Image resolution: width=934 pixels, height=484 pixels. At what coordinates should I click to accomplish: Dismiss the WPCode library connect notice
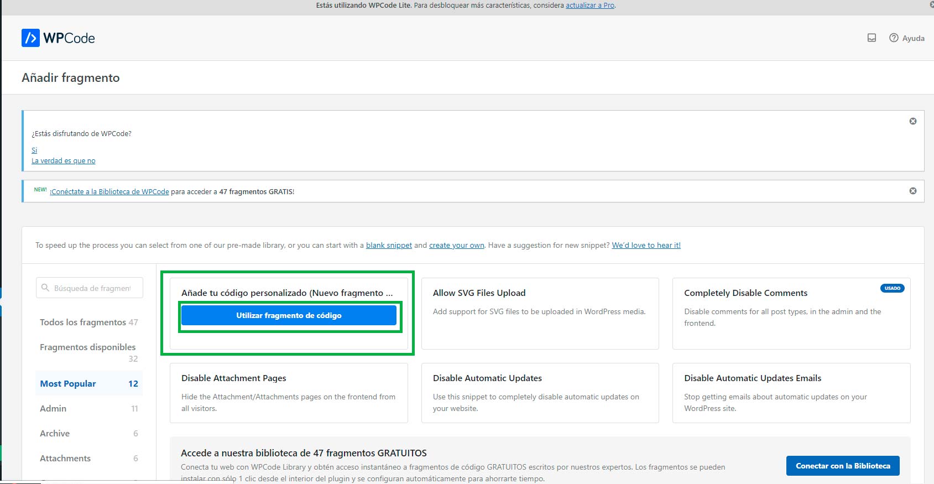tap(913, 191)
